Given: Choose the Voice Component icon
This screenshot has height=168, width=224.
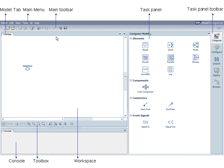Looking at the screenshot, I should 145,87.
